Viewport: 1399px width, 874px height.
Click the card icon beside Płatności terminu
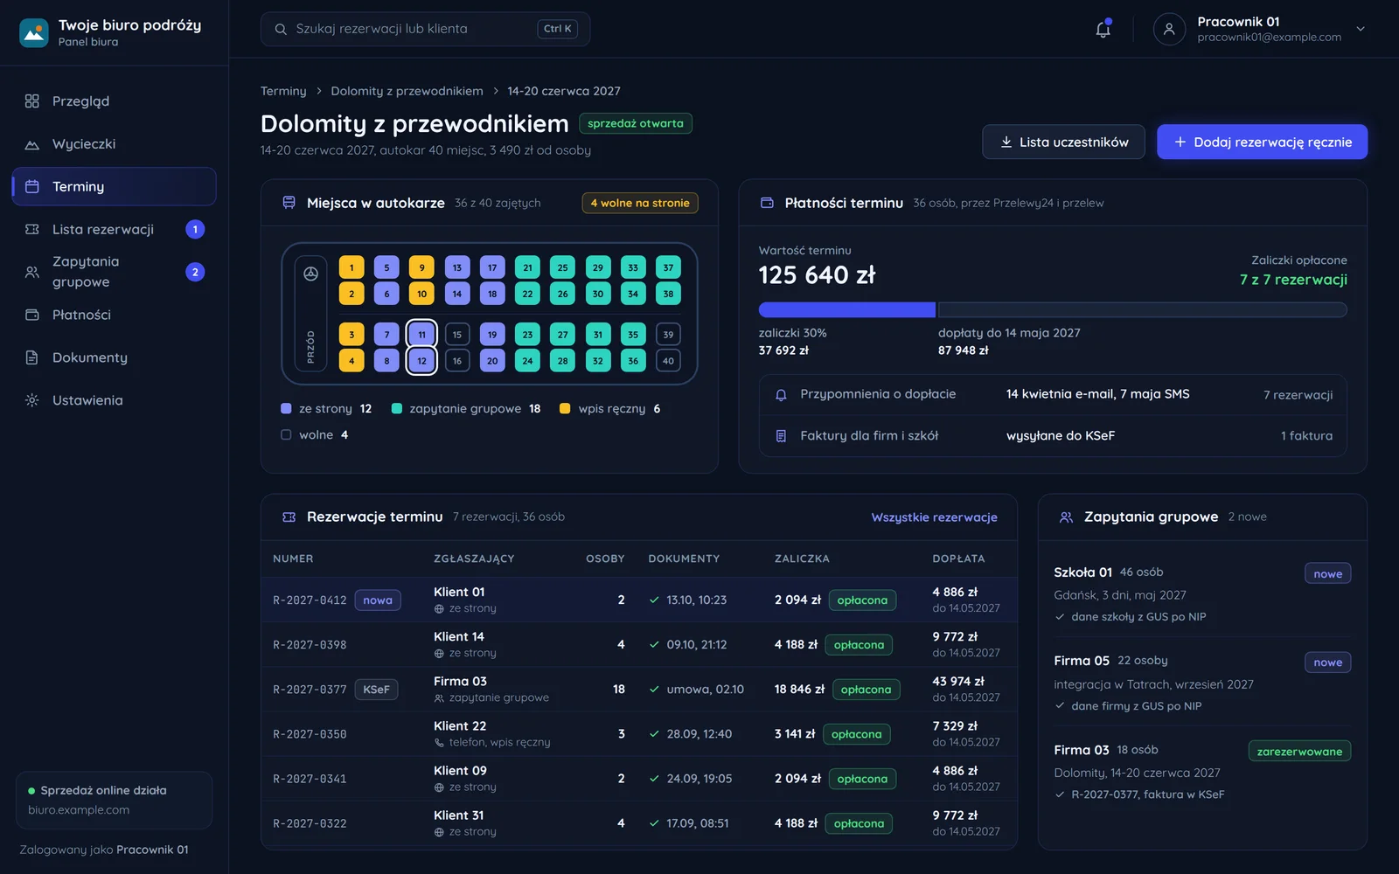[767, 203]
